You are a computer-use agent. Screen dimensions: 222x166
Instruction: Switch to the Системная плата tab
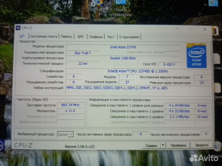click(43, 37)
